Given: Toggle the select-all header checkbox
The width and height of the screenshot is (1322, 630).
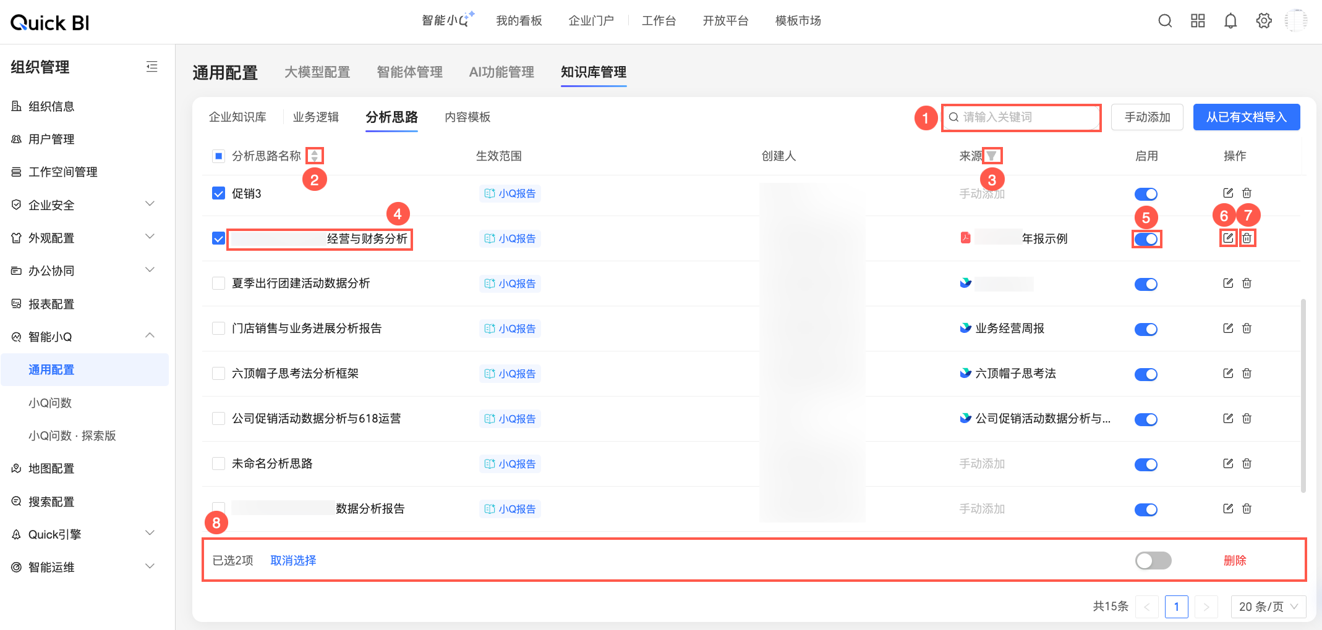Looking at the screenshot, I should tap(218, 156).
